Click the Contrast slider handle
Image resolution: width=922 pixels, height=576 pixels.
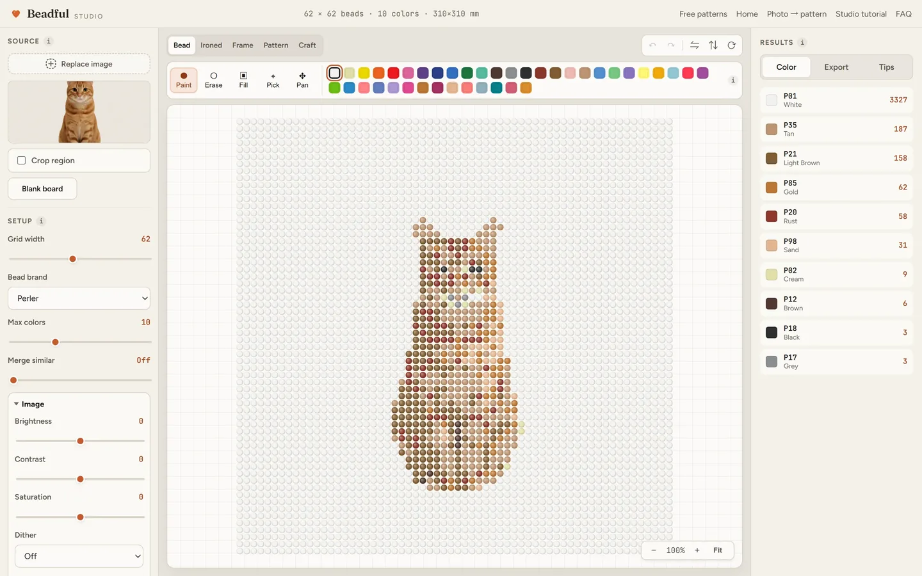80,479
